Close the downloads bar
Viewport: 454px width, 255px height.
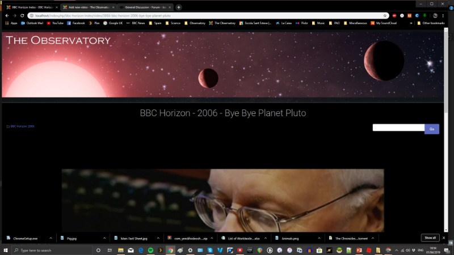444,237
